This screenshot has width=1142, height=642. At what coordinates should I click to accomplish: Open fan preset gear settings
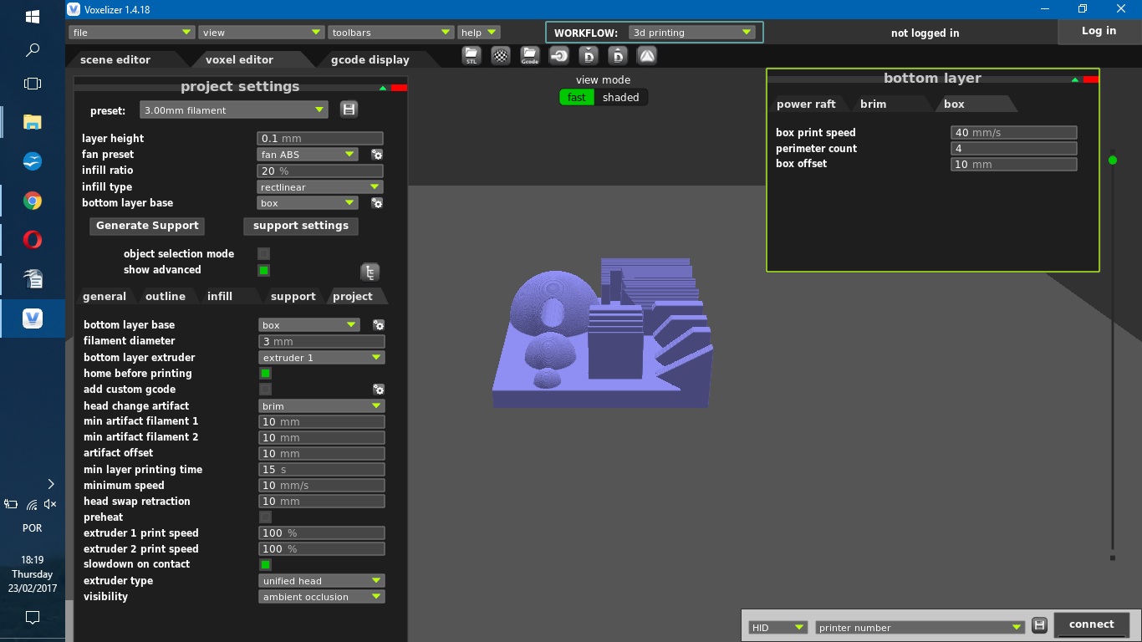coord(377,155)
